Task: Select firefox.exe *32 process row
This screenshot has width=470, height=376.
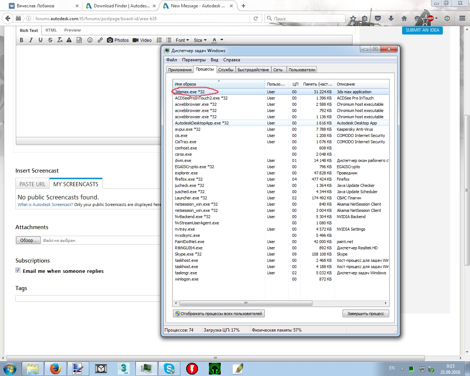Action: (x=281, y=179)
